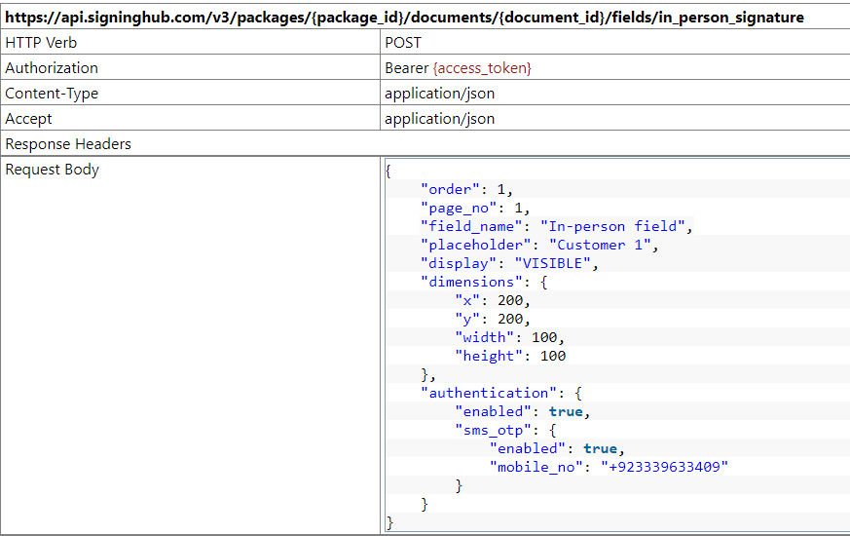Click the Accept application/json value

click(439, 119)
